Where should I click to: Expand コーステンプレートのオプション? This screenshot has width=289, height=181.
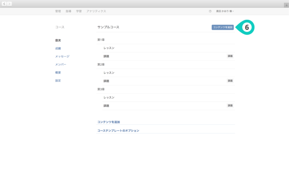(x=118, y=131)
